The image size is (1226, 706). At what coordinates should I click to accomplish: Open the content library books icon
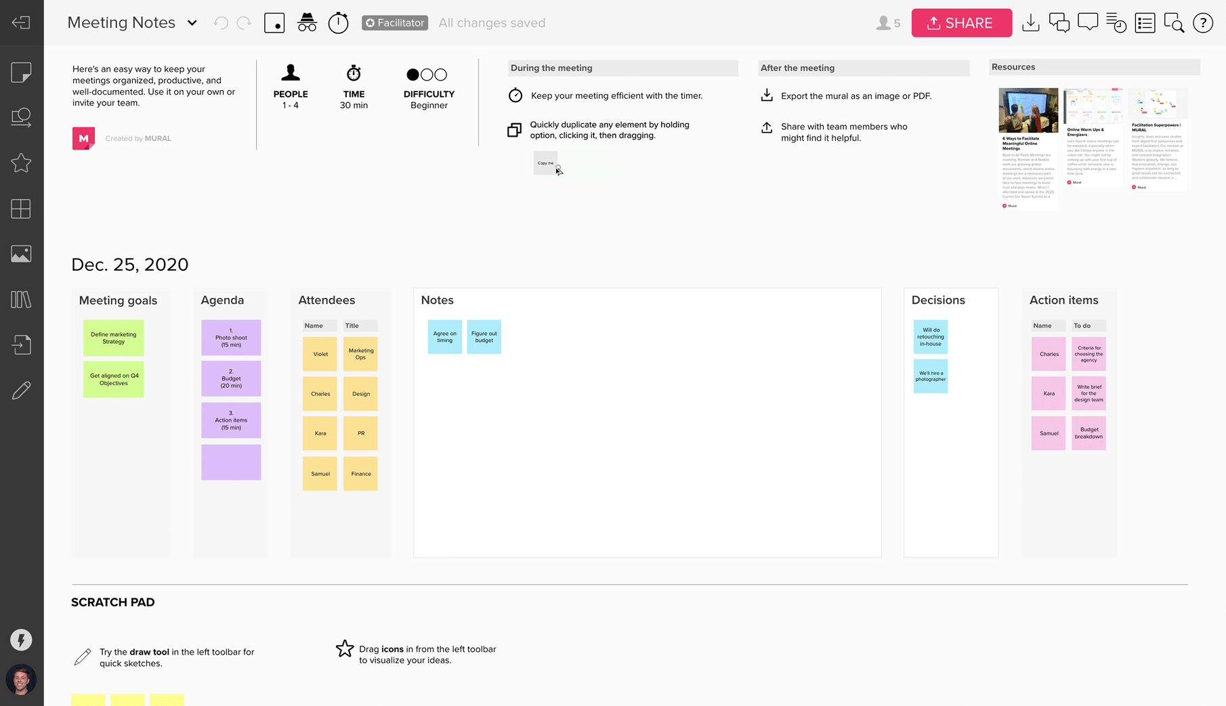[21, 299]
